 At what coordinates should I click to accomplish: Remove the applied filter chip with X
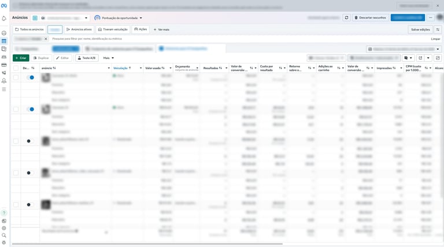(46, 39)
